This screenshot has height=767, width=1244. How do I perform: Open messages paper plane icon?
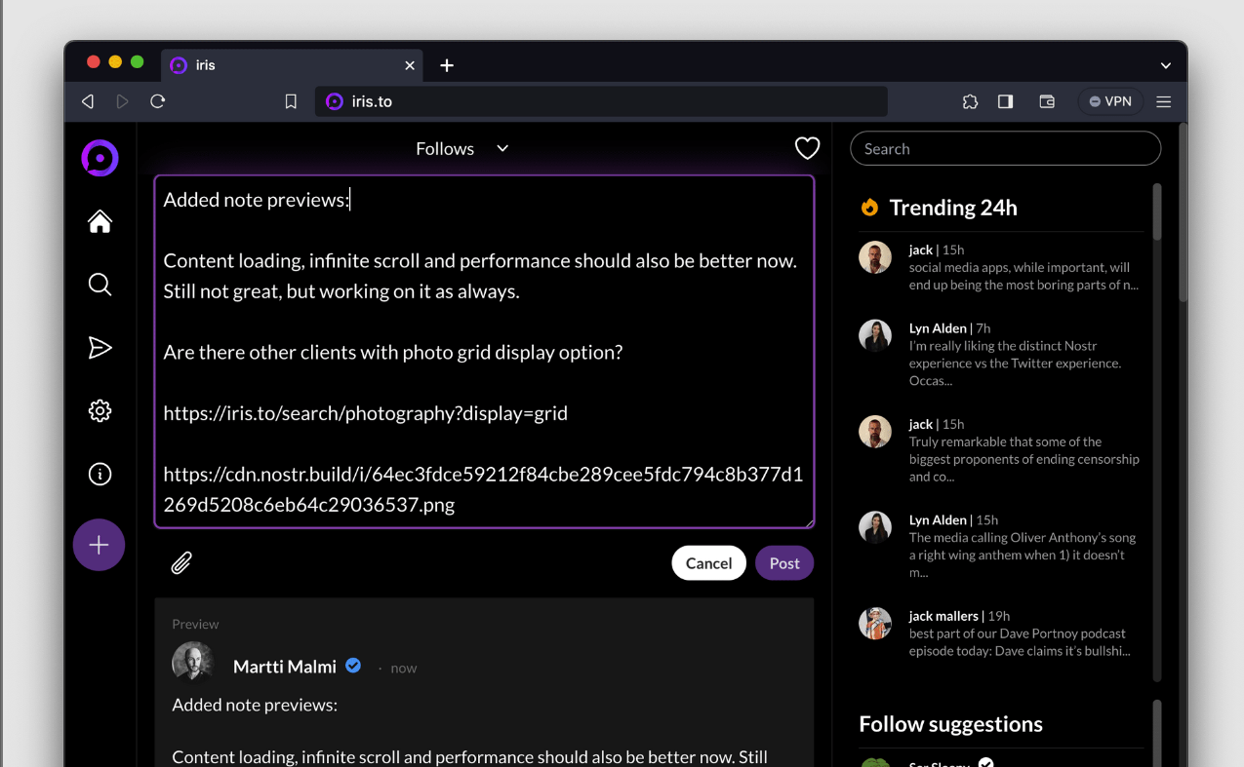(100, 348)
